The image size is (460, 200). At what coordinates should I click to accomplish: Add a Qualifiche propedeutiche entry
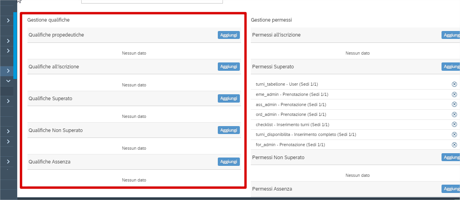click(x=228, y=35)
